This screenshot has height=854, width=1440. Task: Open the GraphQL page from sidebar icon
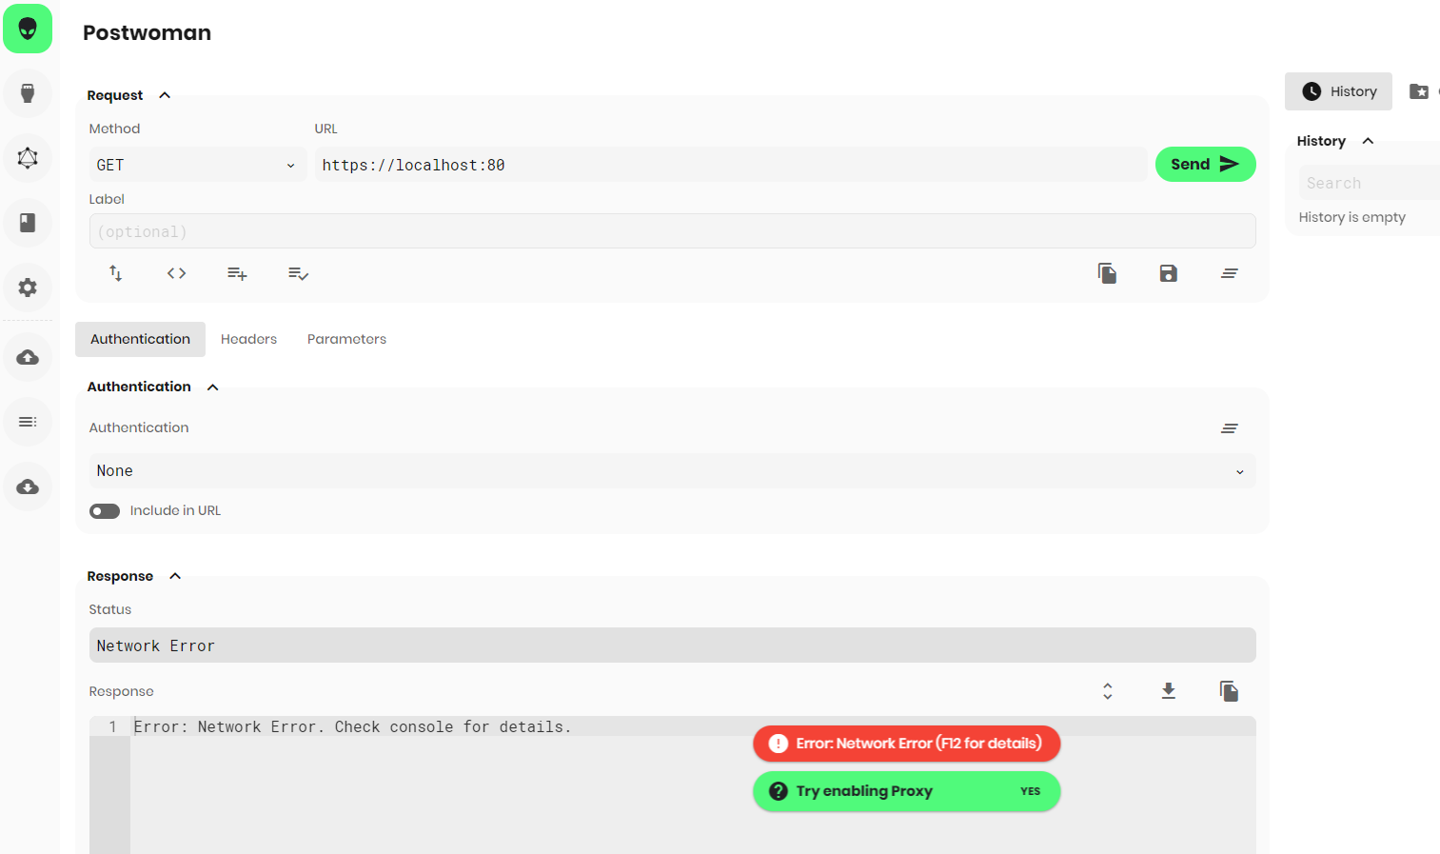[x=28, y=158]
